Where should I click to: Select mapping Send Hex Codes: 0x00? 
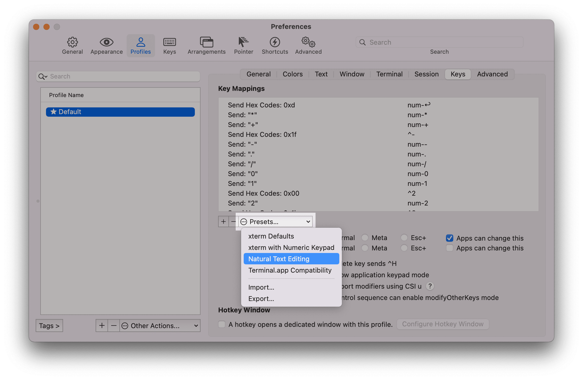pos(379,193)
